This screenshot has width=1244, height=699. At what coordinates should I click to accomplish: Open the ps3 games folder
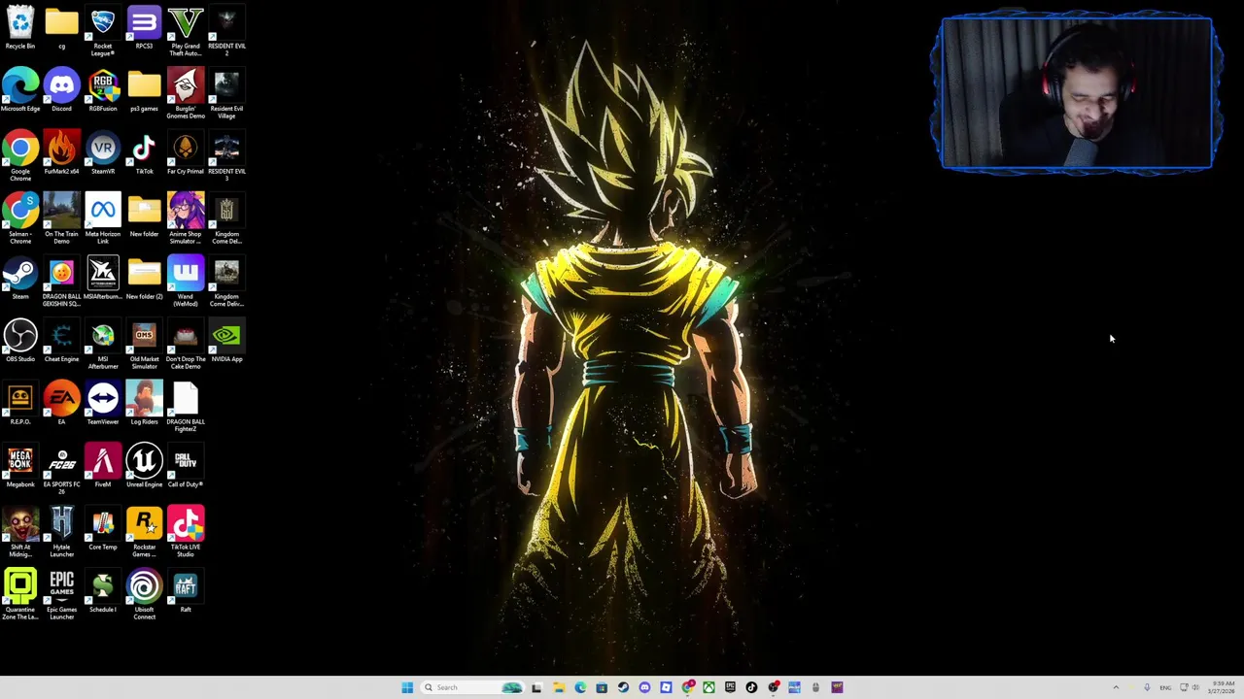point(144,91)
